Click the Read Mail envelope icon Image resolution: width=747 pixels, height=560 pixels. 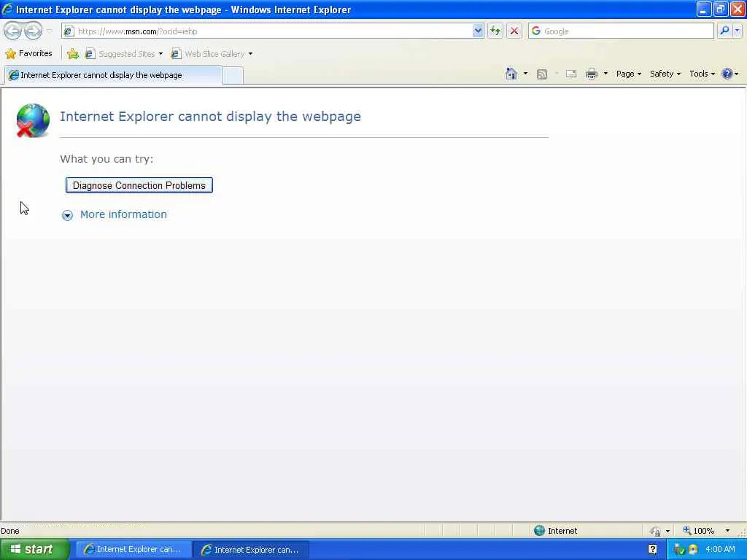(570, 74)
